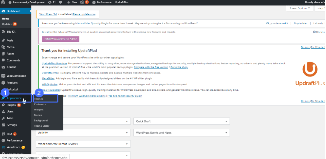Image resolution: width=326 pixels, height=159 pixels.
Task: Open Customize in the Appearance submenu
Action: (40, 104)
